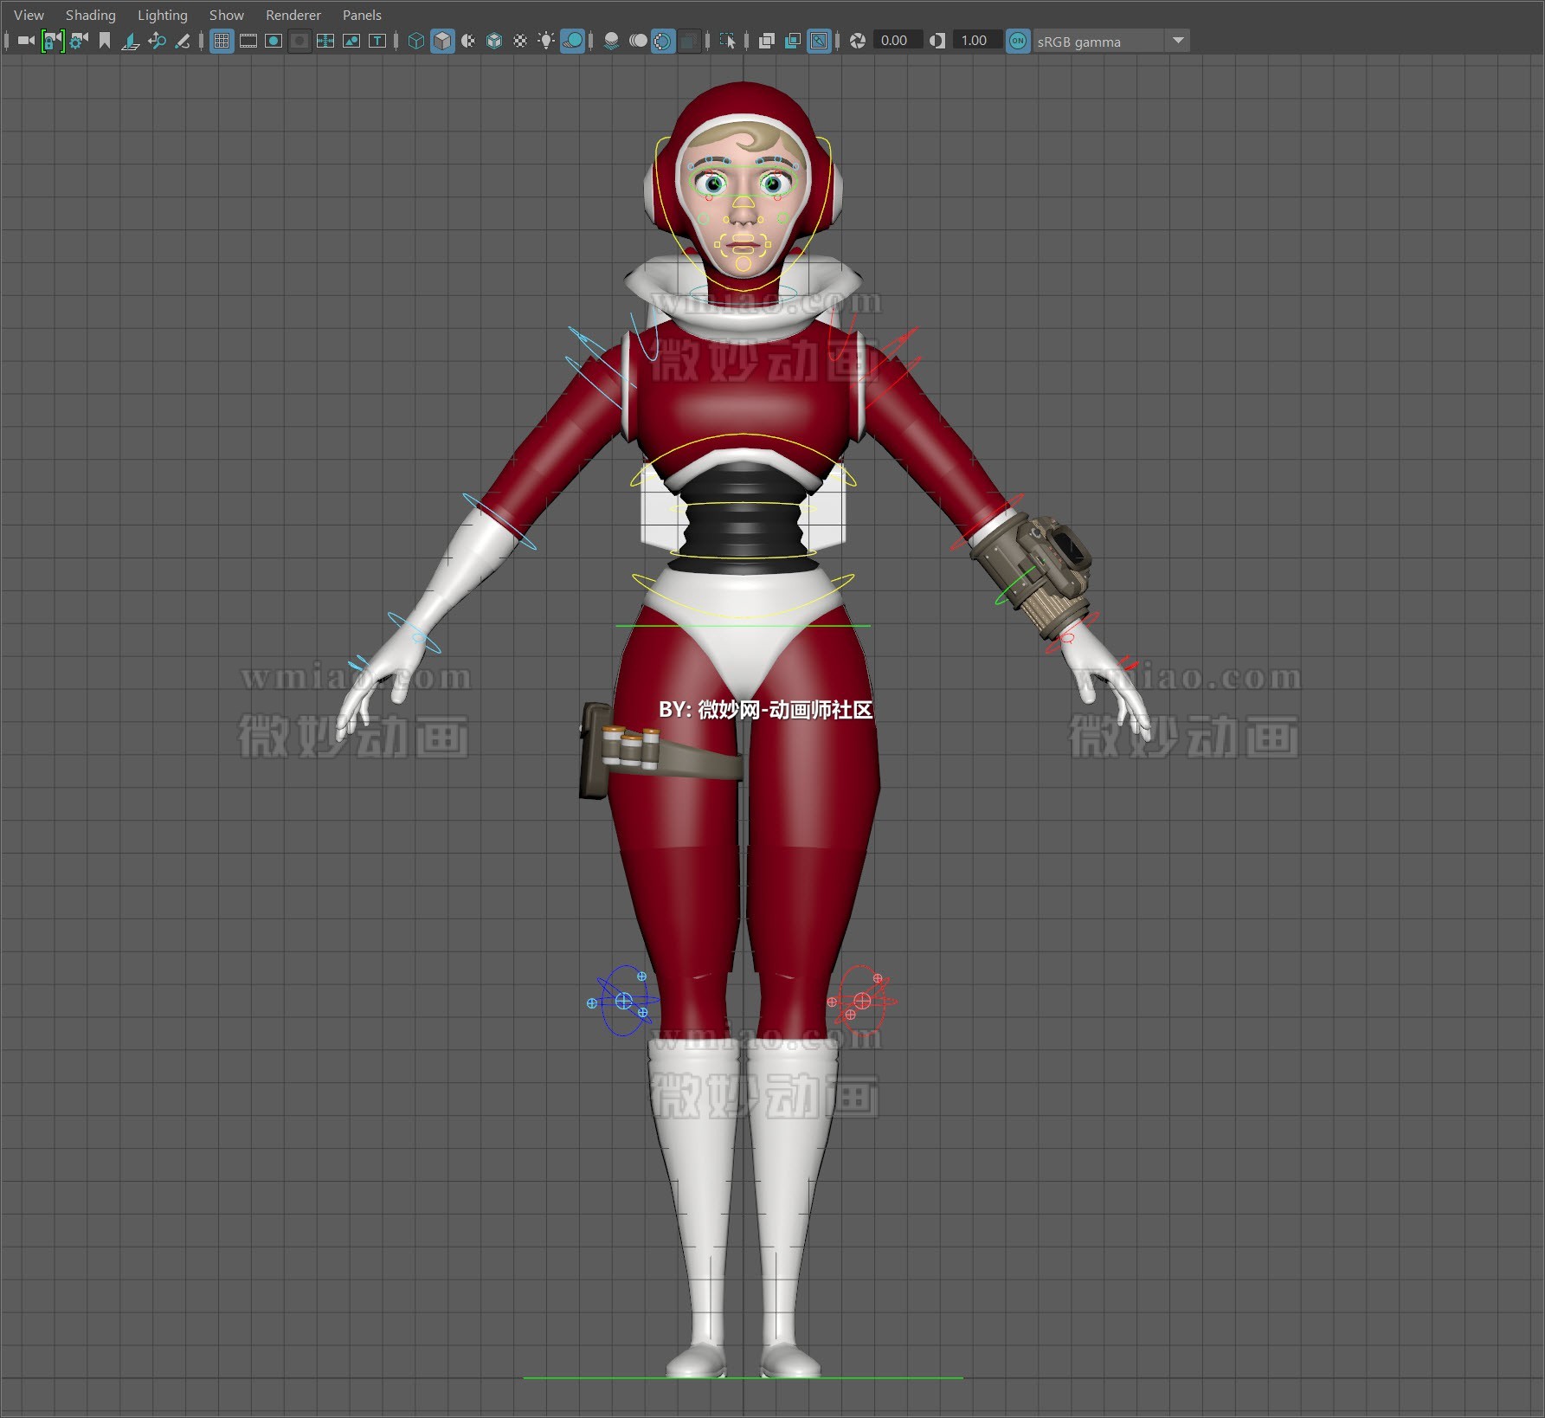Screen dimensions: 1545x1418
Task: Open the sRGB gamma view transform dropdown
Action: coord(1179,41)
